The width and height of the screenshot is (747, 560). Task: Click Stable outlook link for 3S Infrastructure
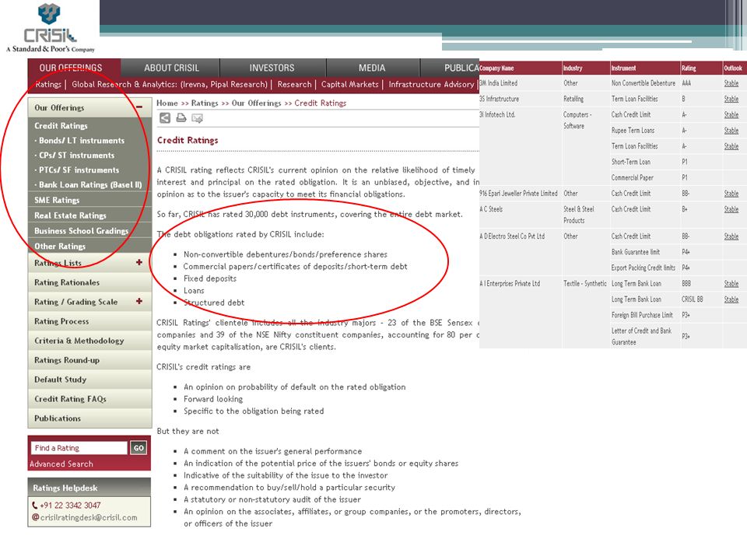(x=731, y=99)
